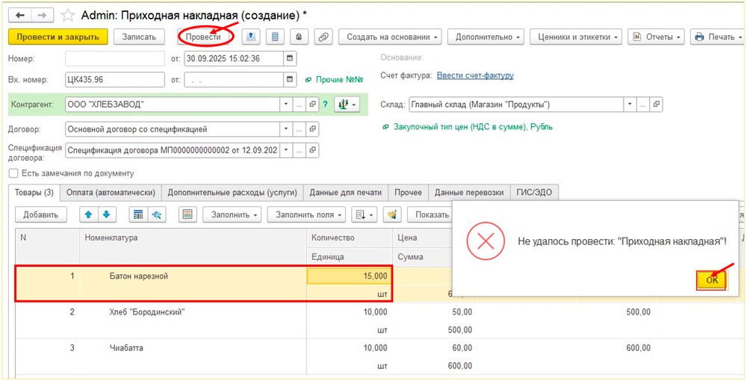Click the 'Вх. номер' input field
Screen dimensions: 747x381
tap(114, 80)
